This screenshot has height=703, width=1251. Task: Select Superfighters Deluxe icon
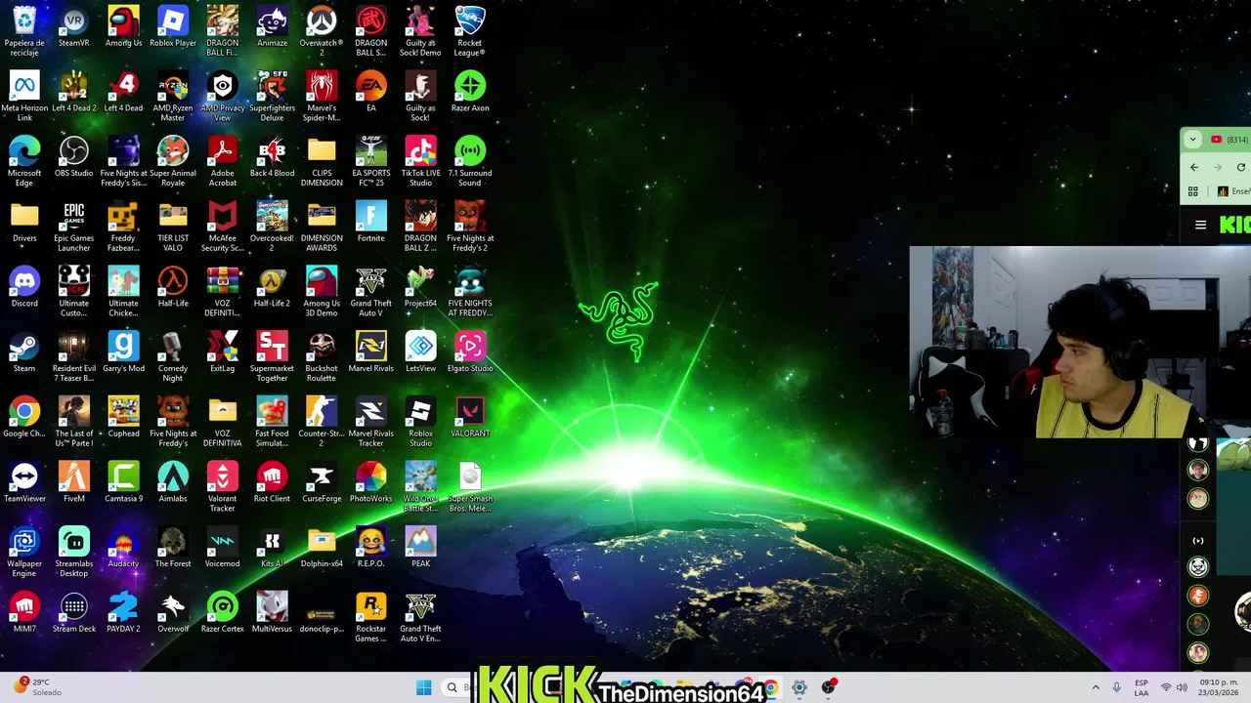click(x=272, y=96)
